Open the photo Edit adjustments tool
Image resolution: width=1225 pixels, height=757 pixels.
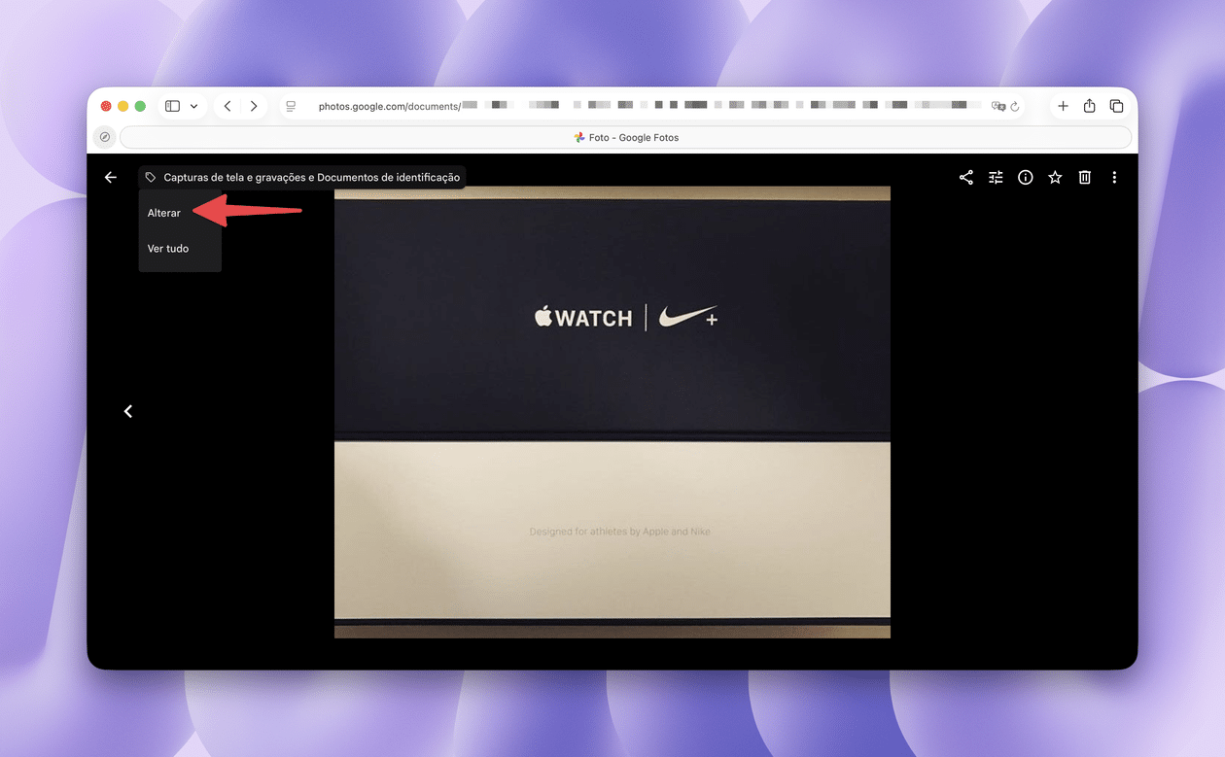click(996, 178)
